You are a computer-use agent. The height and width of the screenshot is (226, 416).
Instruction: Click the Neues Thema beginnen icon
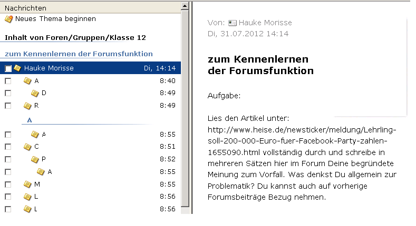(8, 19)
